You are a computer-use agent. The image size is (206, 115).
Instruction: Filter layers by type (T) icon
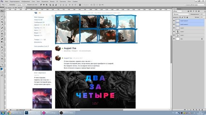point(193,11)
